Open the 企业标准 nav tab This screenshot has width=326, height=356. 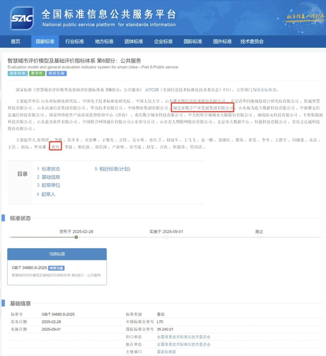163,41
